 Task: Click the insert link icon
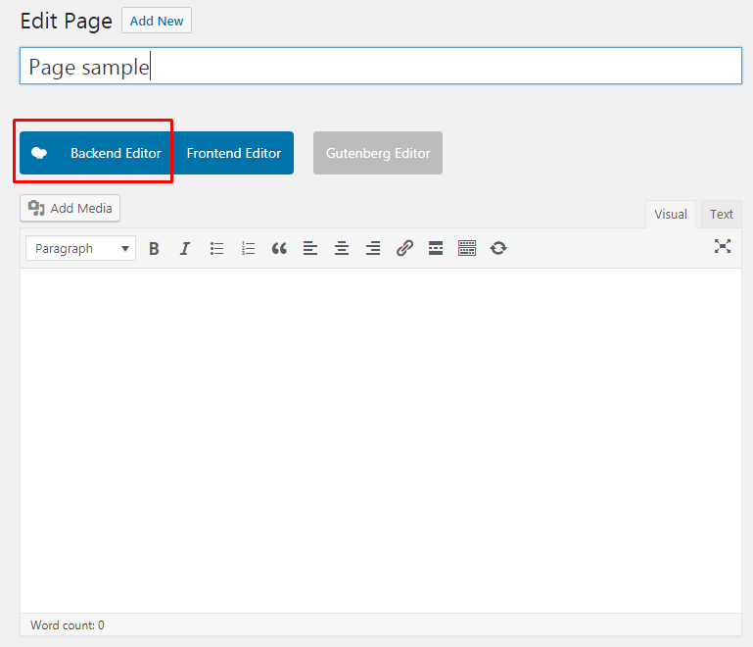(x=404, y=249)
